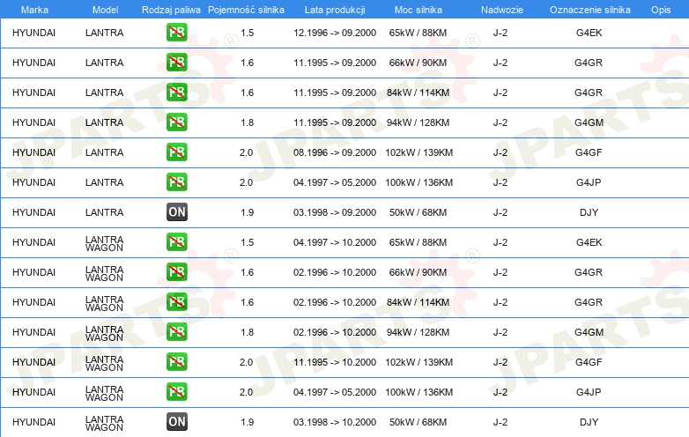Image resolution: width=689 pixels, height=437 pixels.
Task: Click DJY in the 03.1998 -> 09.2000 row
Action: [589, 212]
